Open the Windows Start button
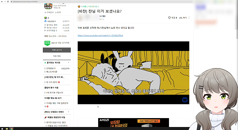Viewport: 238px width, 130px height. click(2, 129)
